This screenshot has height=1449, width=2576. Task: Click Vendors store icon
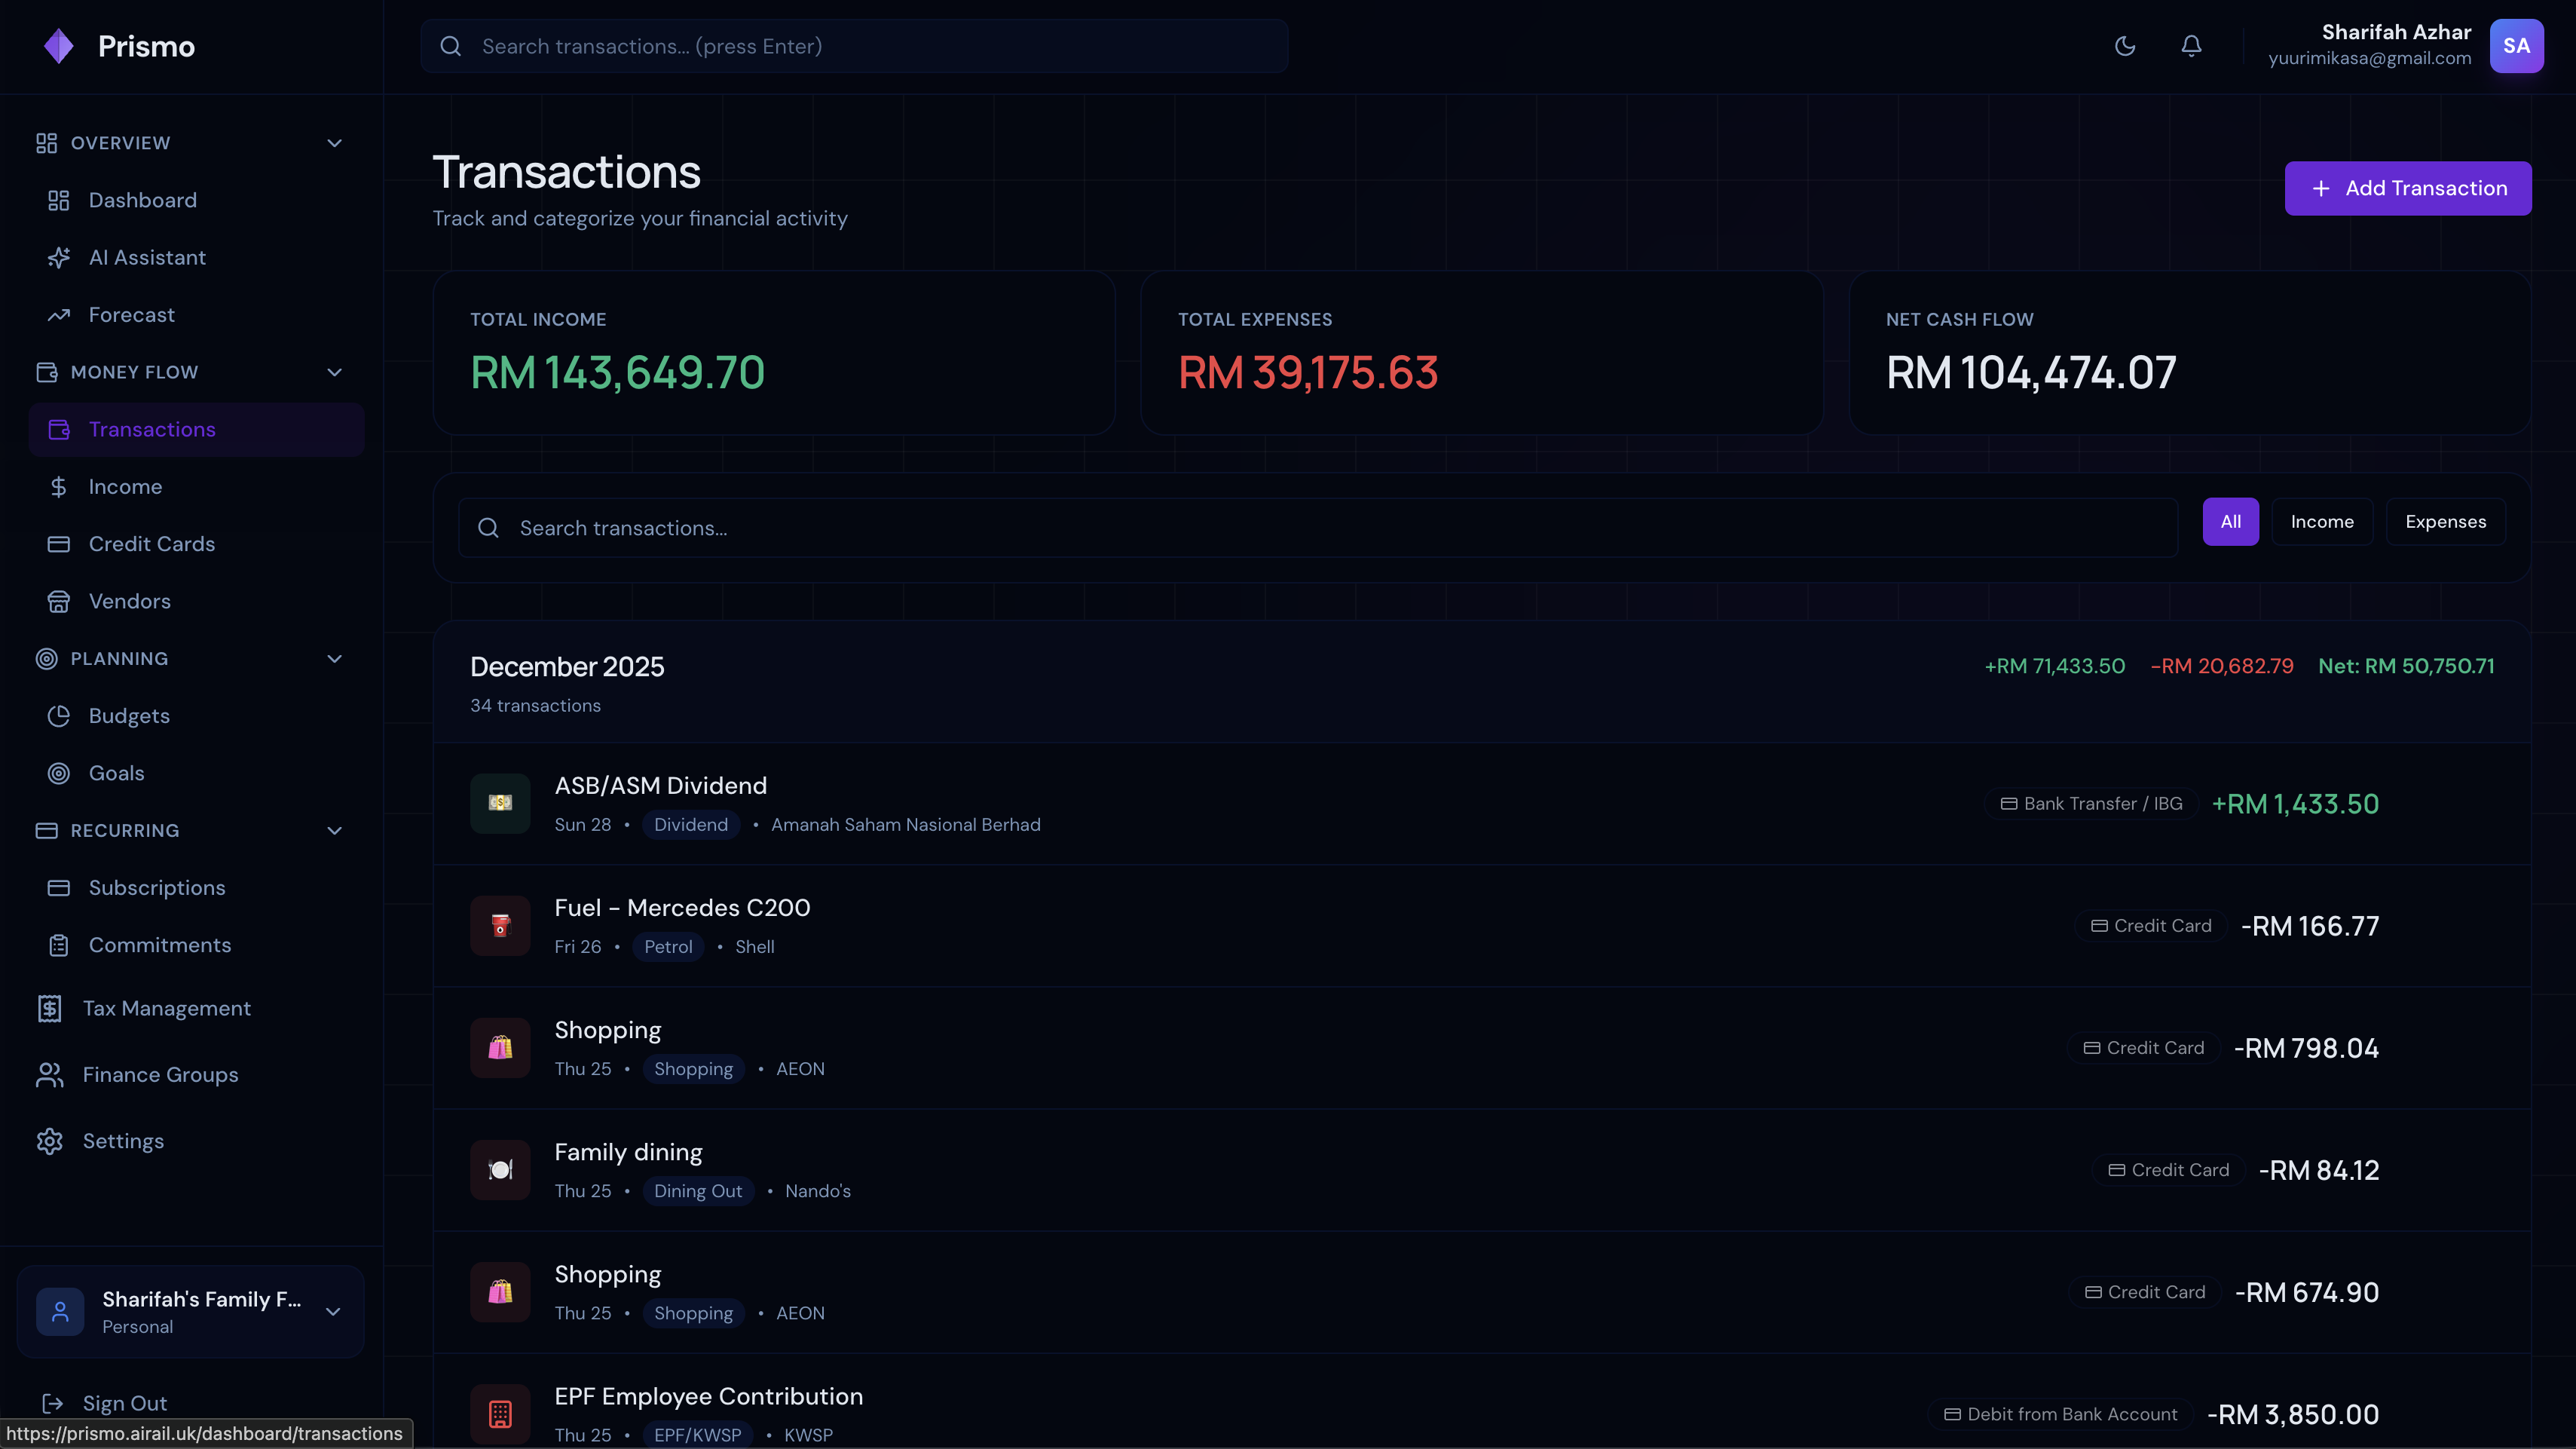(59, 602)
